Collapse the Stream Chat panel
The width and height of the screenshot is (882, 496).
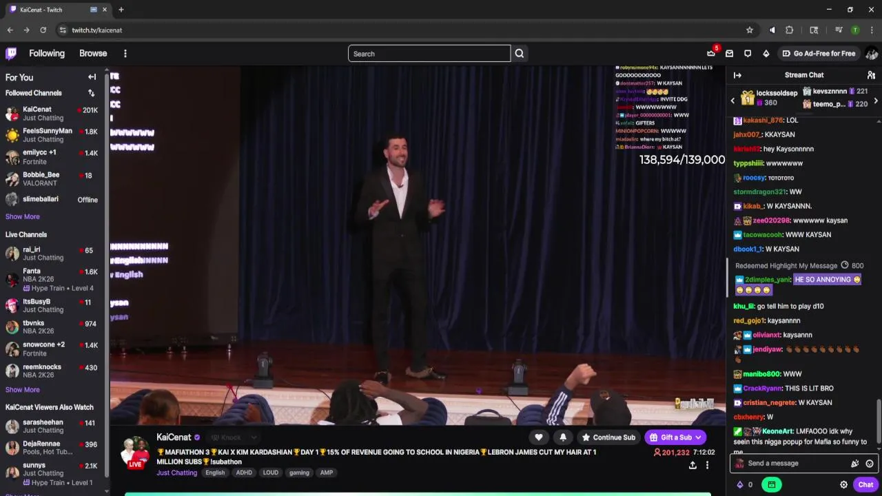737,75
